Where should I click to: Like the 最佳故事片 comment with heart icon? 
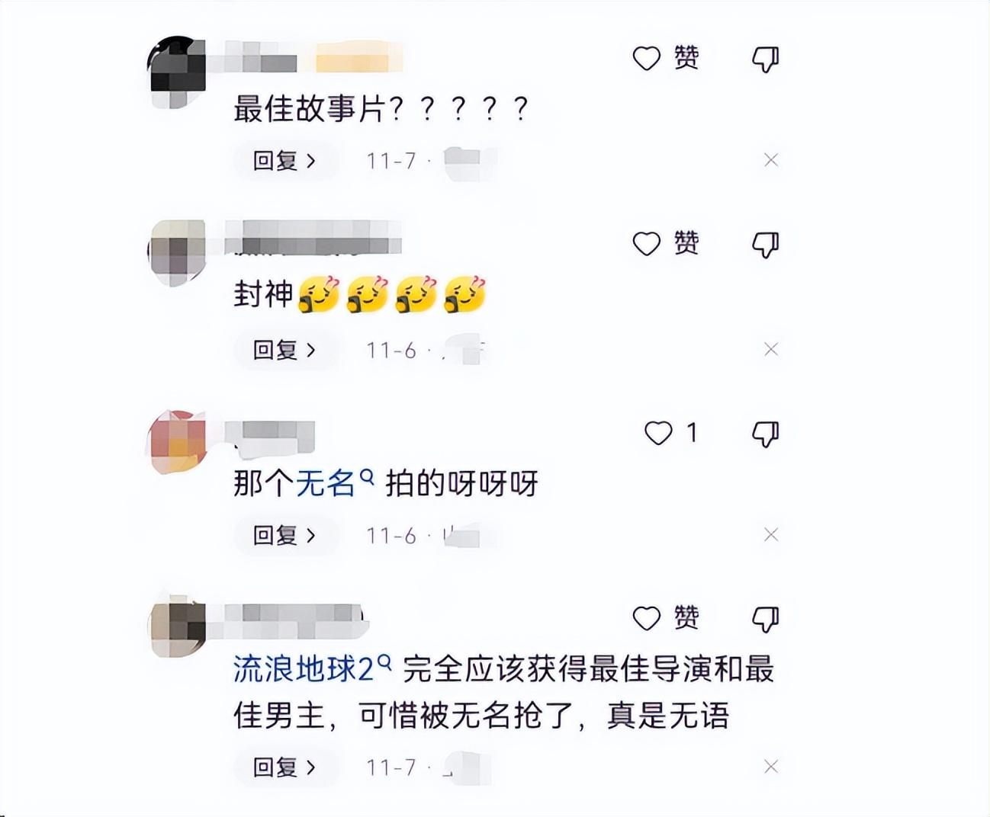click(x=647, y=58)
